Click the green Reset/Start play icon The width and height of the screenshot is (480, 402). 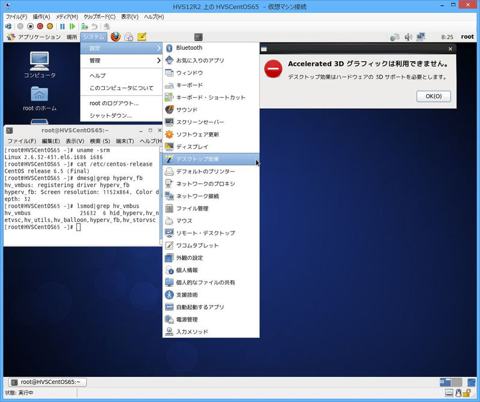pyautogui.click(x=72, y=26)
